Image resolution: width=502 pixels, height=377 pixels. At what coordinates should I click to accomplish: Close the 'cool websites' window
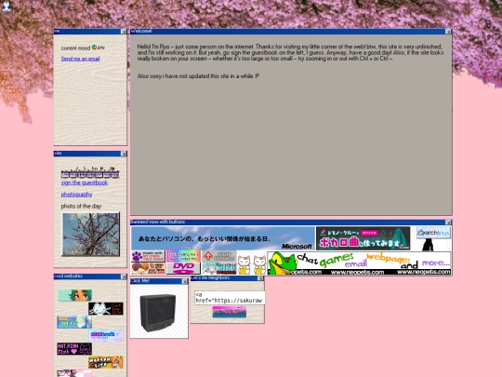tap(124, 276)
